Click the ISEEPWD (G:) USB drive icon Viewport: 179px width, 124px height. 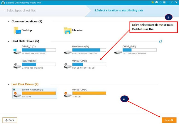(x=17, y=66)
